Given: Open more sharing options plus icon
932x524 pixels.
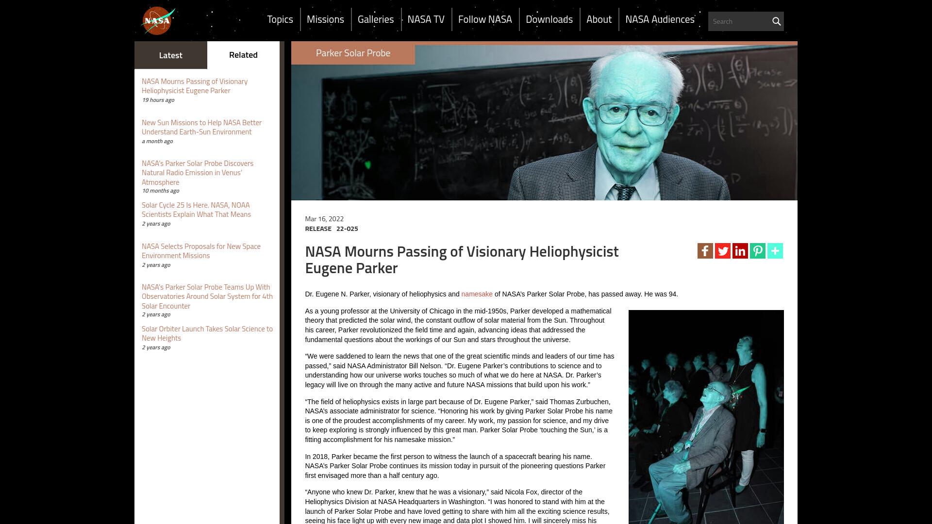Looking at the screenshot, I should point(775,251).
